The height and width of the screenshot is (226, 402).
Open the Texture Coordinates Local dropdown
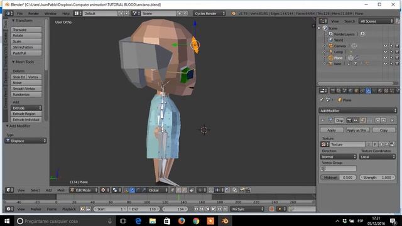(x=377, y=156)
